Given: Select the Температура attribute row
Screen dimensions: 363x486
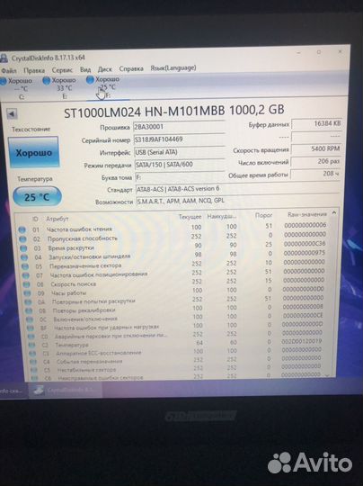Looking at the screenshot, I should coord(176,343).
